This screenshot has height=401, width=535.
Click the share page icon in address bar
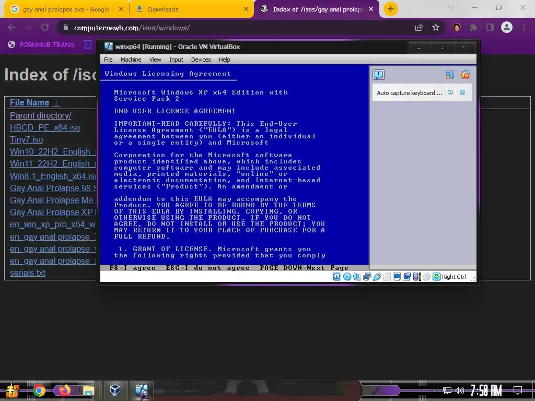[x=419, y=27]
